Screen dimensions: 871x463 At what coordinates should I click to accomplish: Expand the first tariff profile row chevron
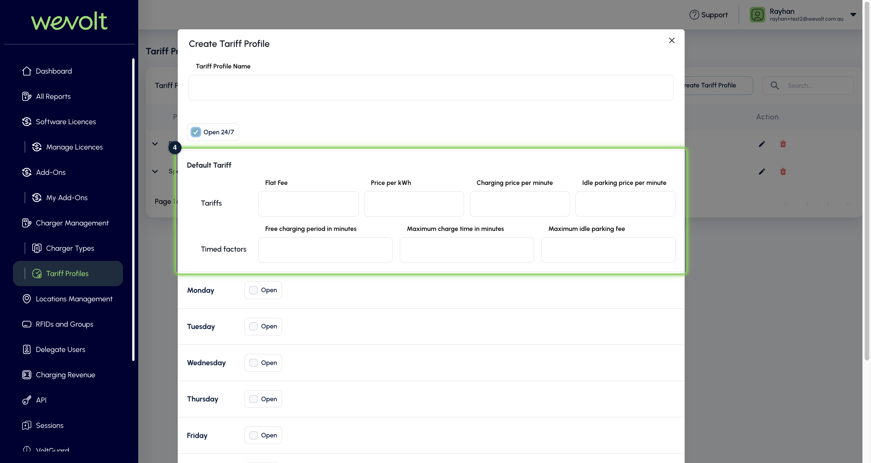point(155,144)
